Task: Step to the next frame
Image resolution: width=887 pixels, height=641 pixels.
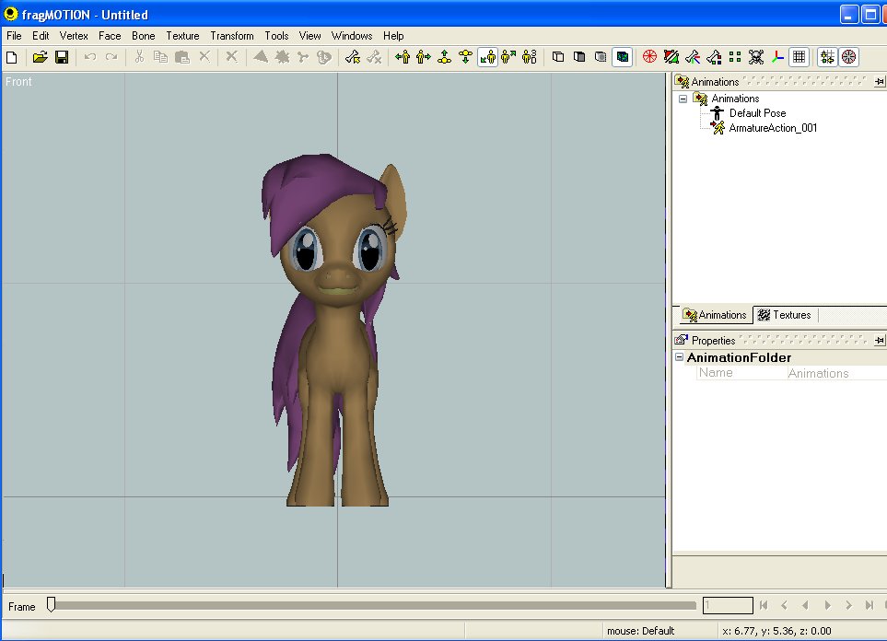Action: [848, 605]
